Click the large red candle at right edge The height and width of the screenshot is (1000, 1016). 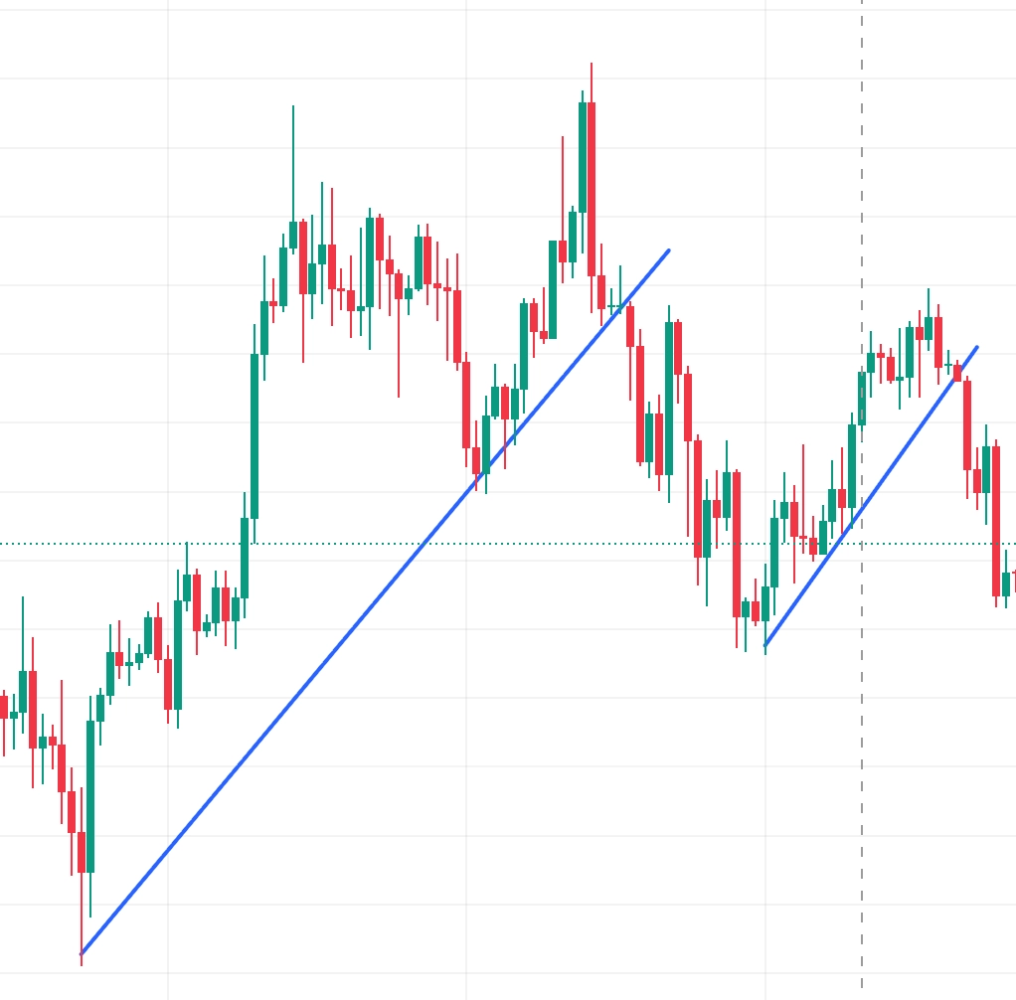(996, 522)
